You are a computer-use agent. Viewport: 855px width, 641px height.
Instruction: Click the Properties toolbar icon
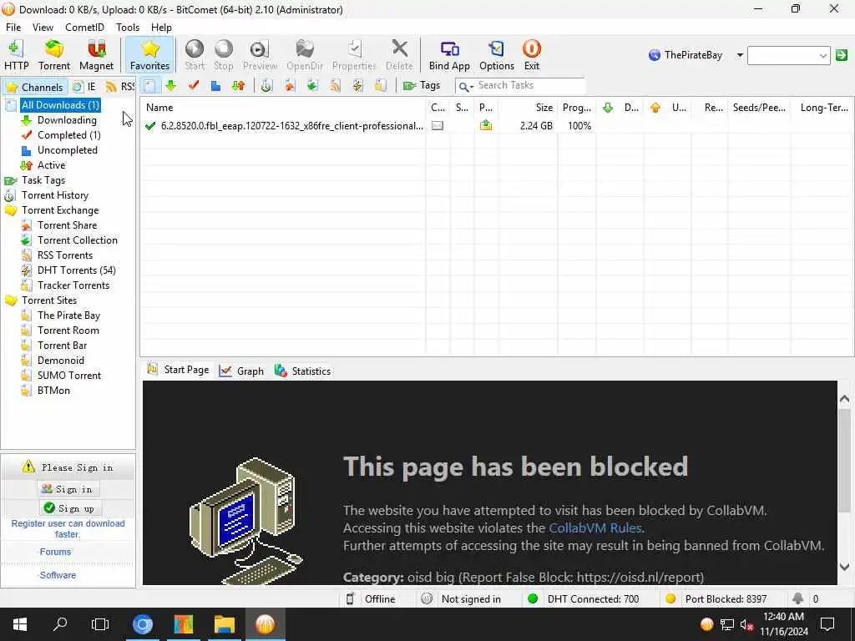point(354,55)
